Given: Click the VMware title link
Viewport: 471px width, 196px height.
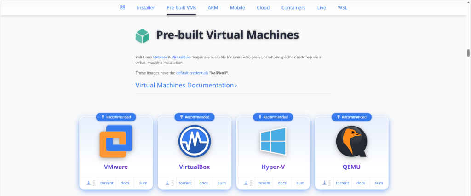Looking at the screenshot, I should (116, 167).
